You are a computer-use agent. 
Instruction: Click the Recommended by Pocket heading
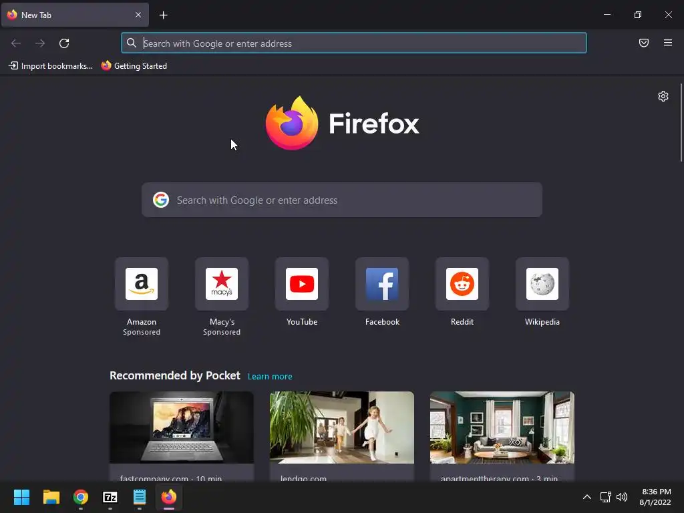[x=175, y=375]
